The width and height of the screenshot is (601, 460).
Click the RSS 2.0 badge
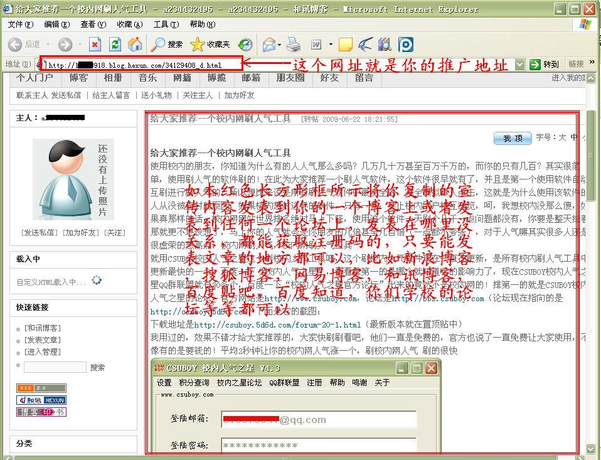pyautogui.click(x=41, y=388)
